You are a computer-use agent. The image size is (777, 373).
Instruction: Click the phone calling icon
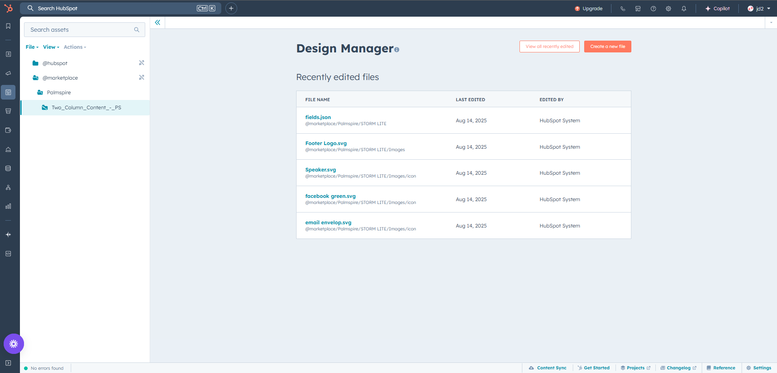tap(623, 9)
